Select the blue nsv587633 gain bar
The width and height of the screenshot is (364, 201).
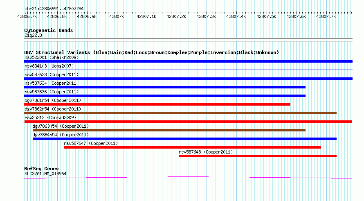click(188, 79)
